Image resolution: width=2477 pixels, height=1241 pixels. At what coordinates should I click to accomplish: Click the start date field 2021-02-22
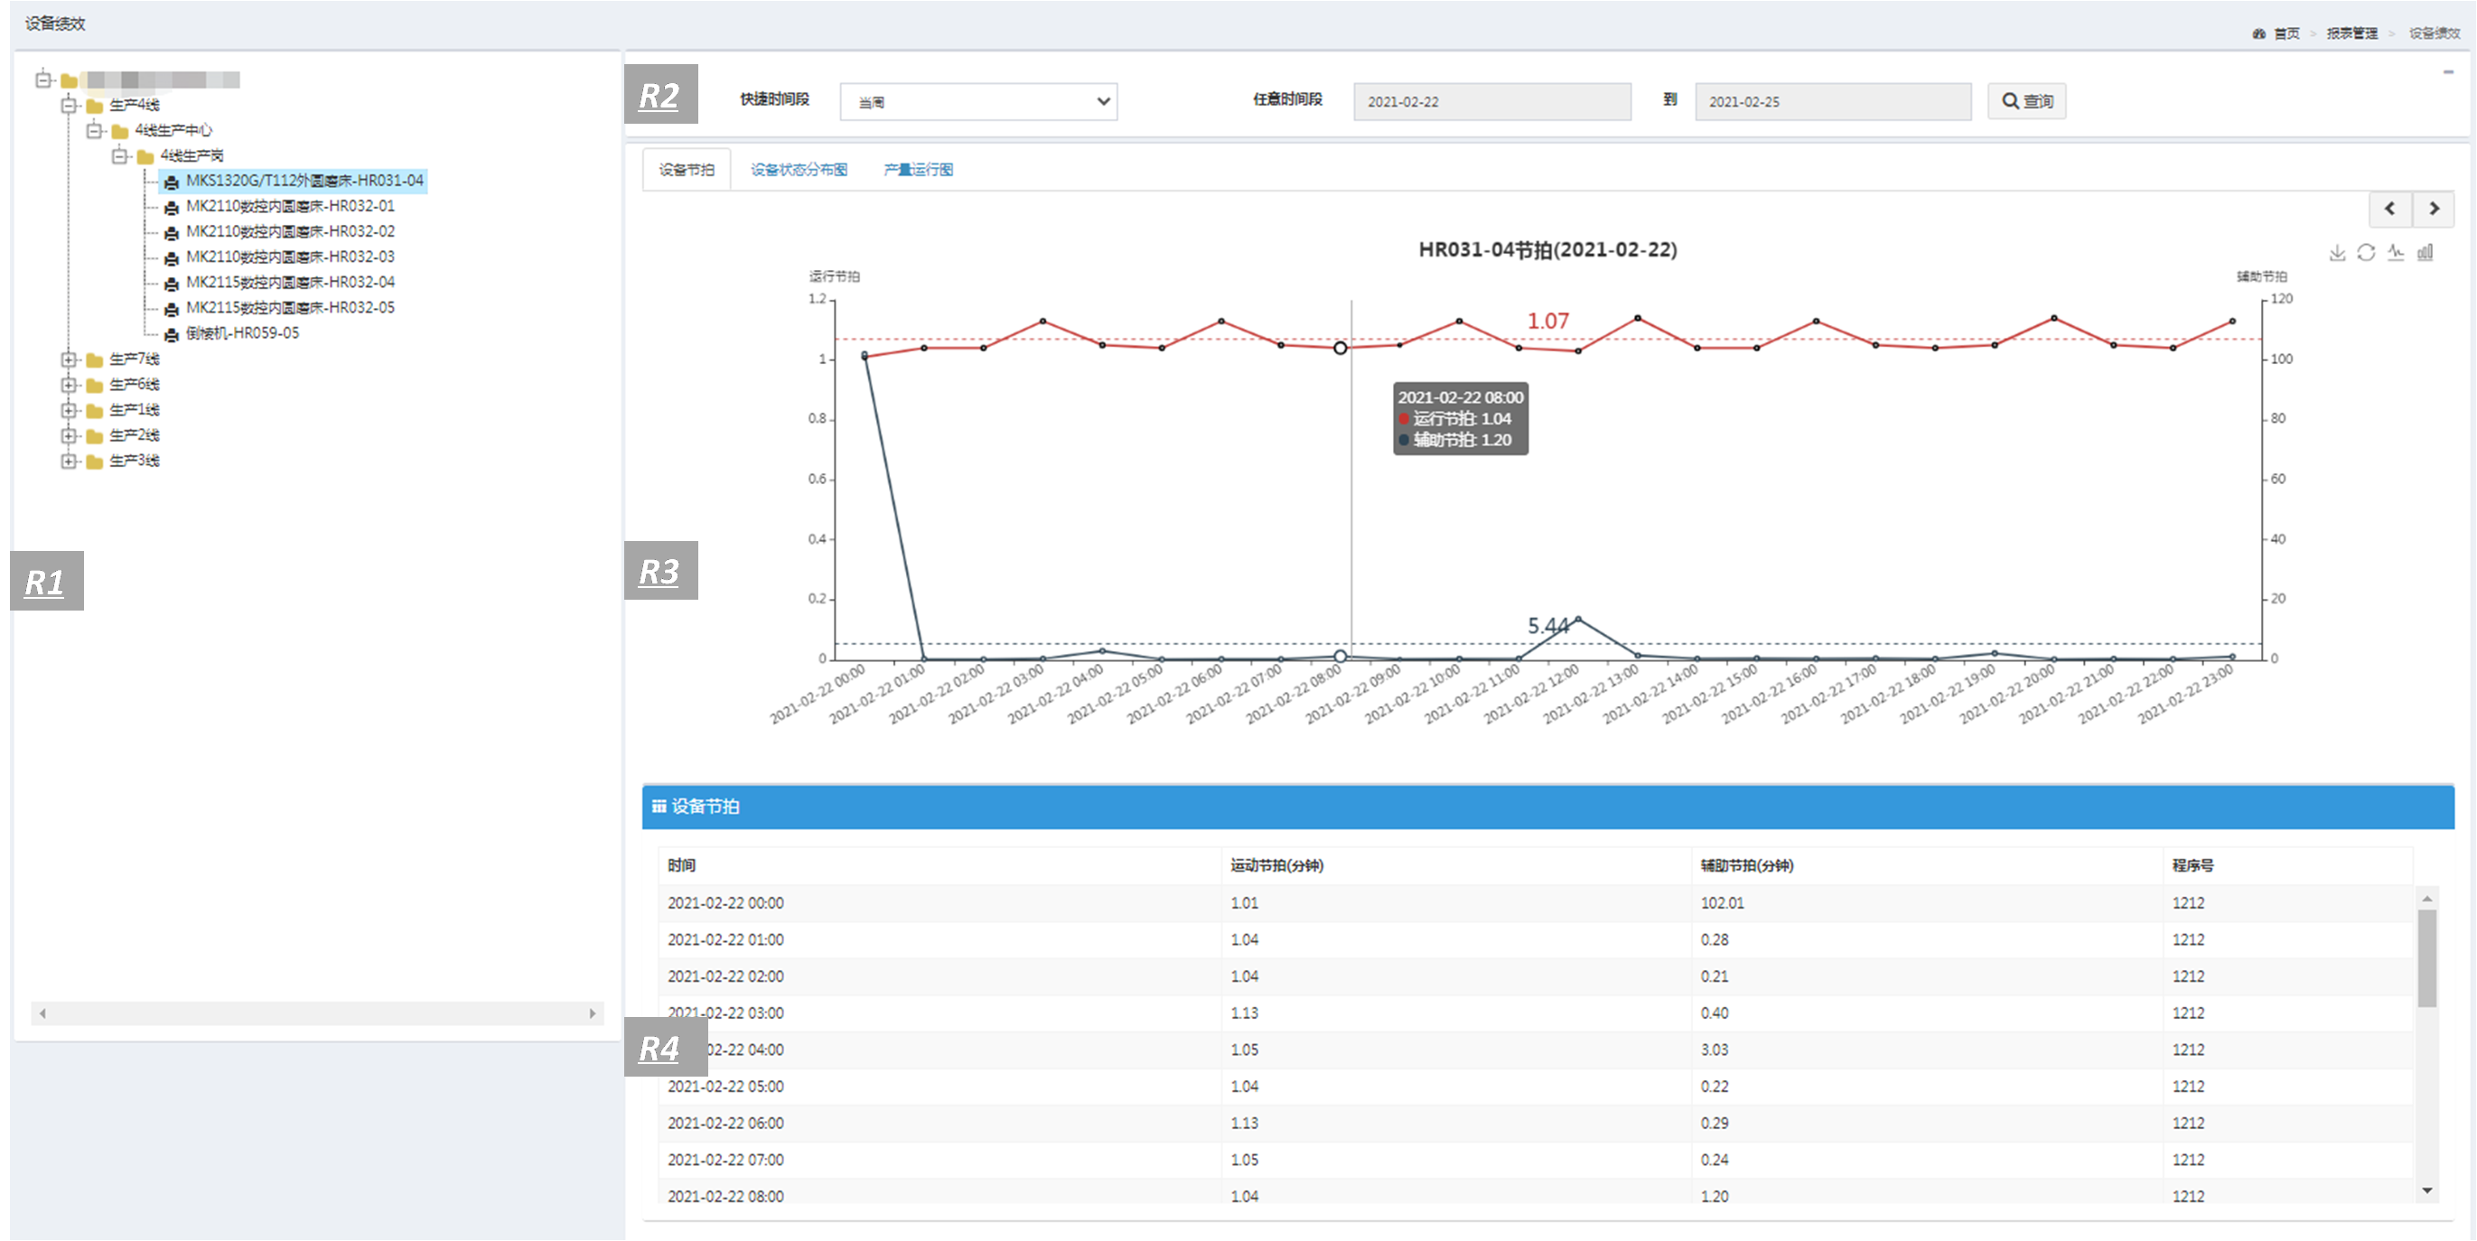[1492, 101]
